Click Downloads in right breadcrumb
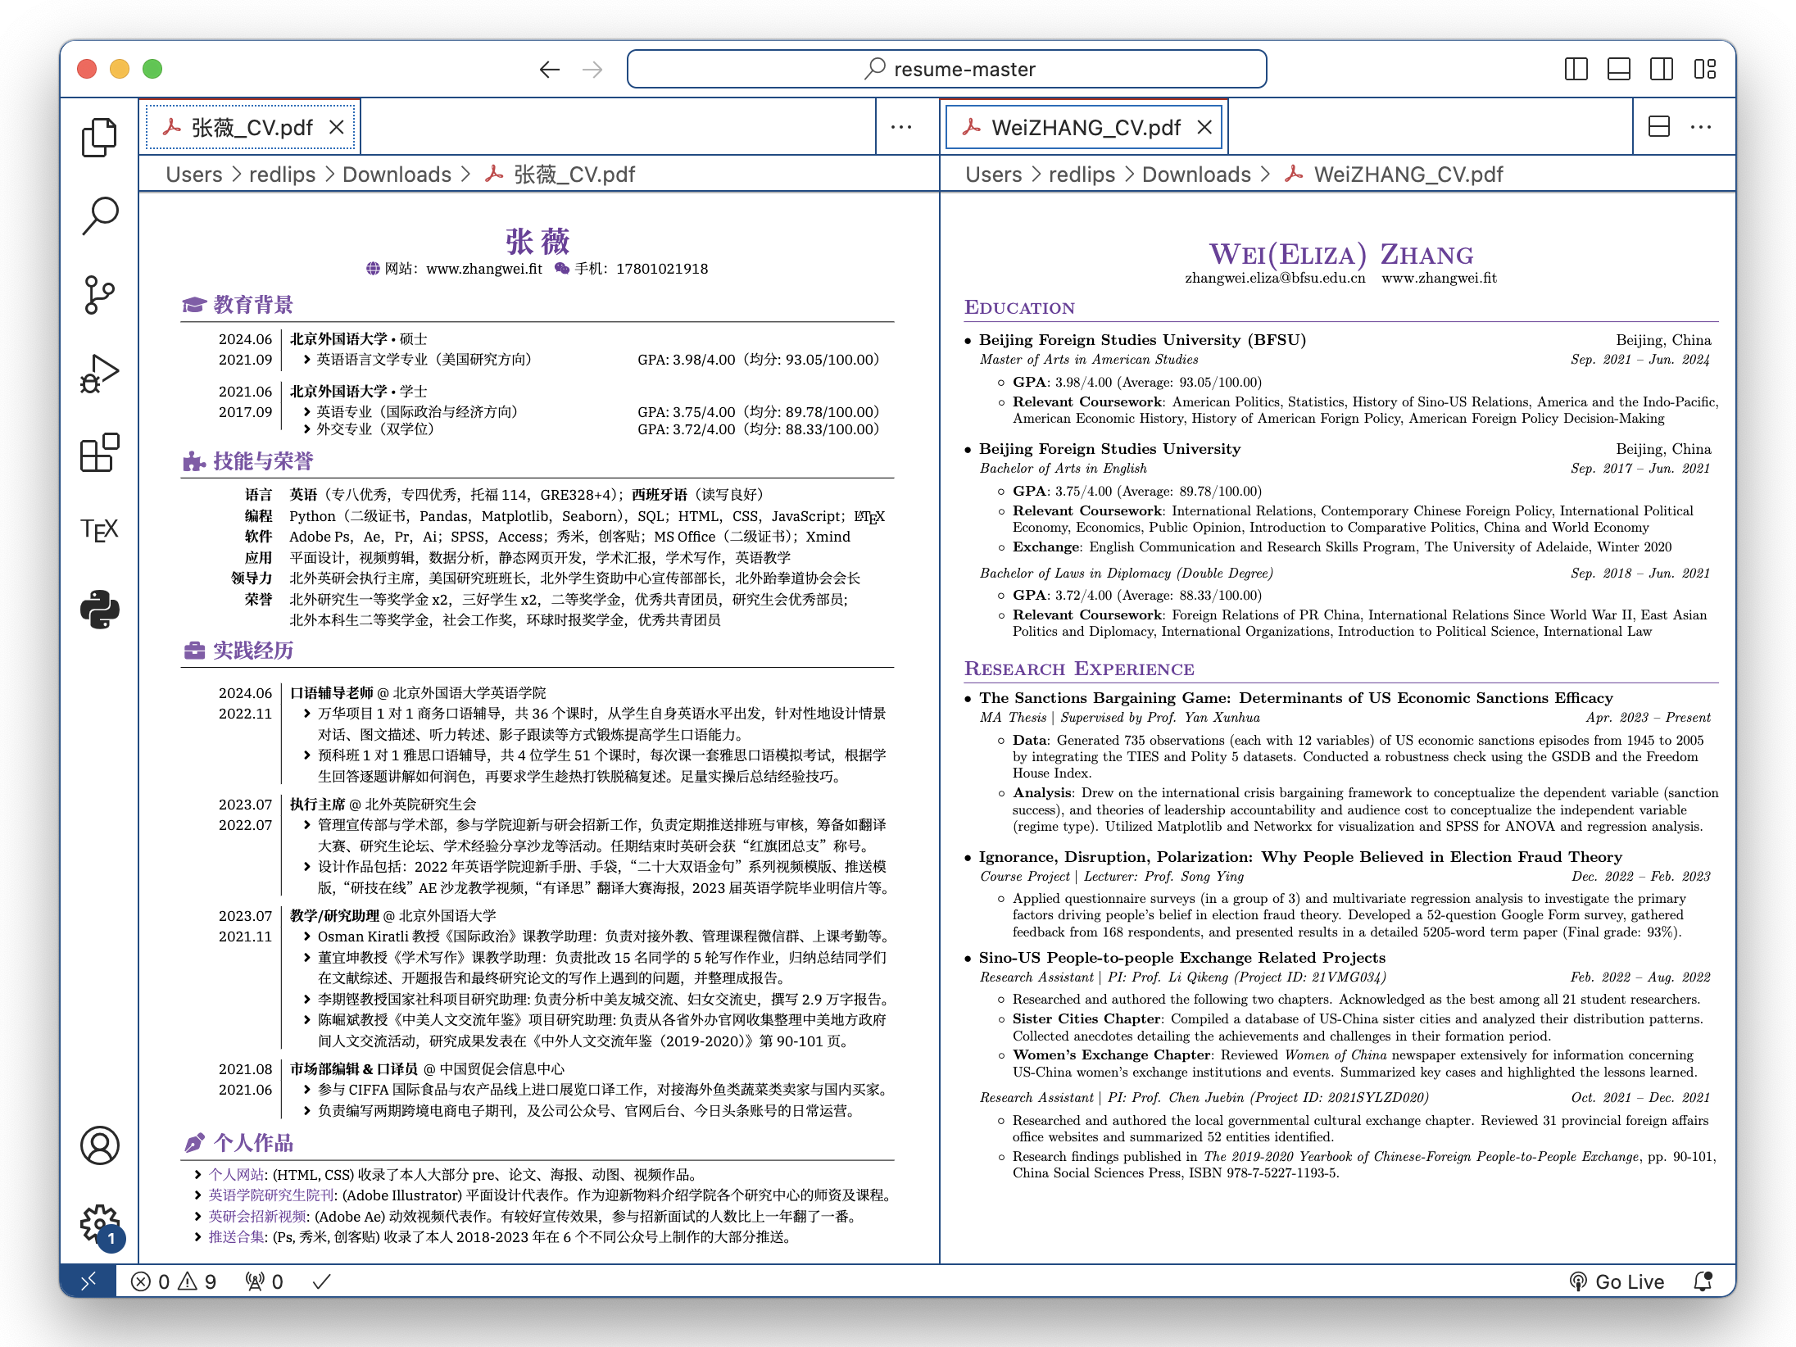The width and height of the screenshot is (1796, 1347). (1196, 175)
